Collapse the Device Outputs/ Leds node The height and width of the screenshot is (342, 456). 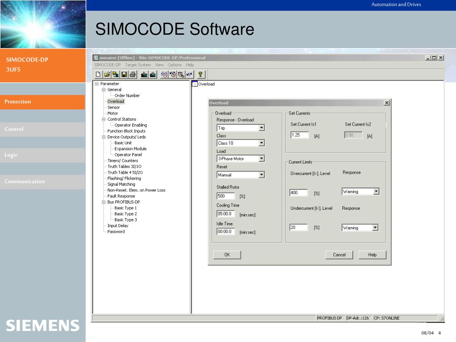point(104,137)
